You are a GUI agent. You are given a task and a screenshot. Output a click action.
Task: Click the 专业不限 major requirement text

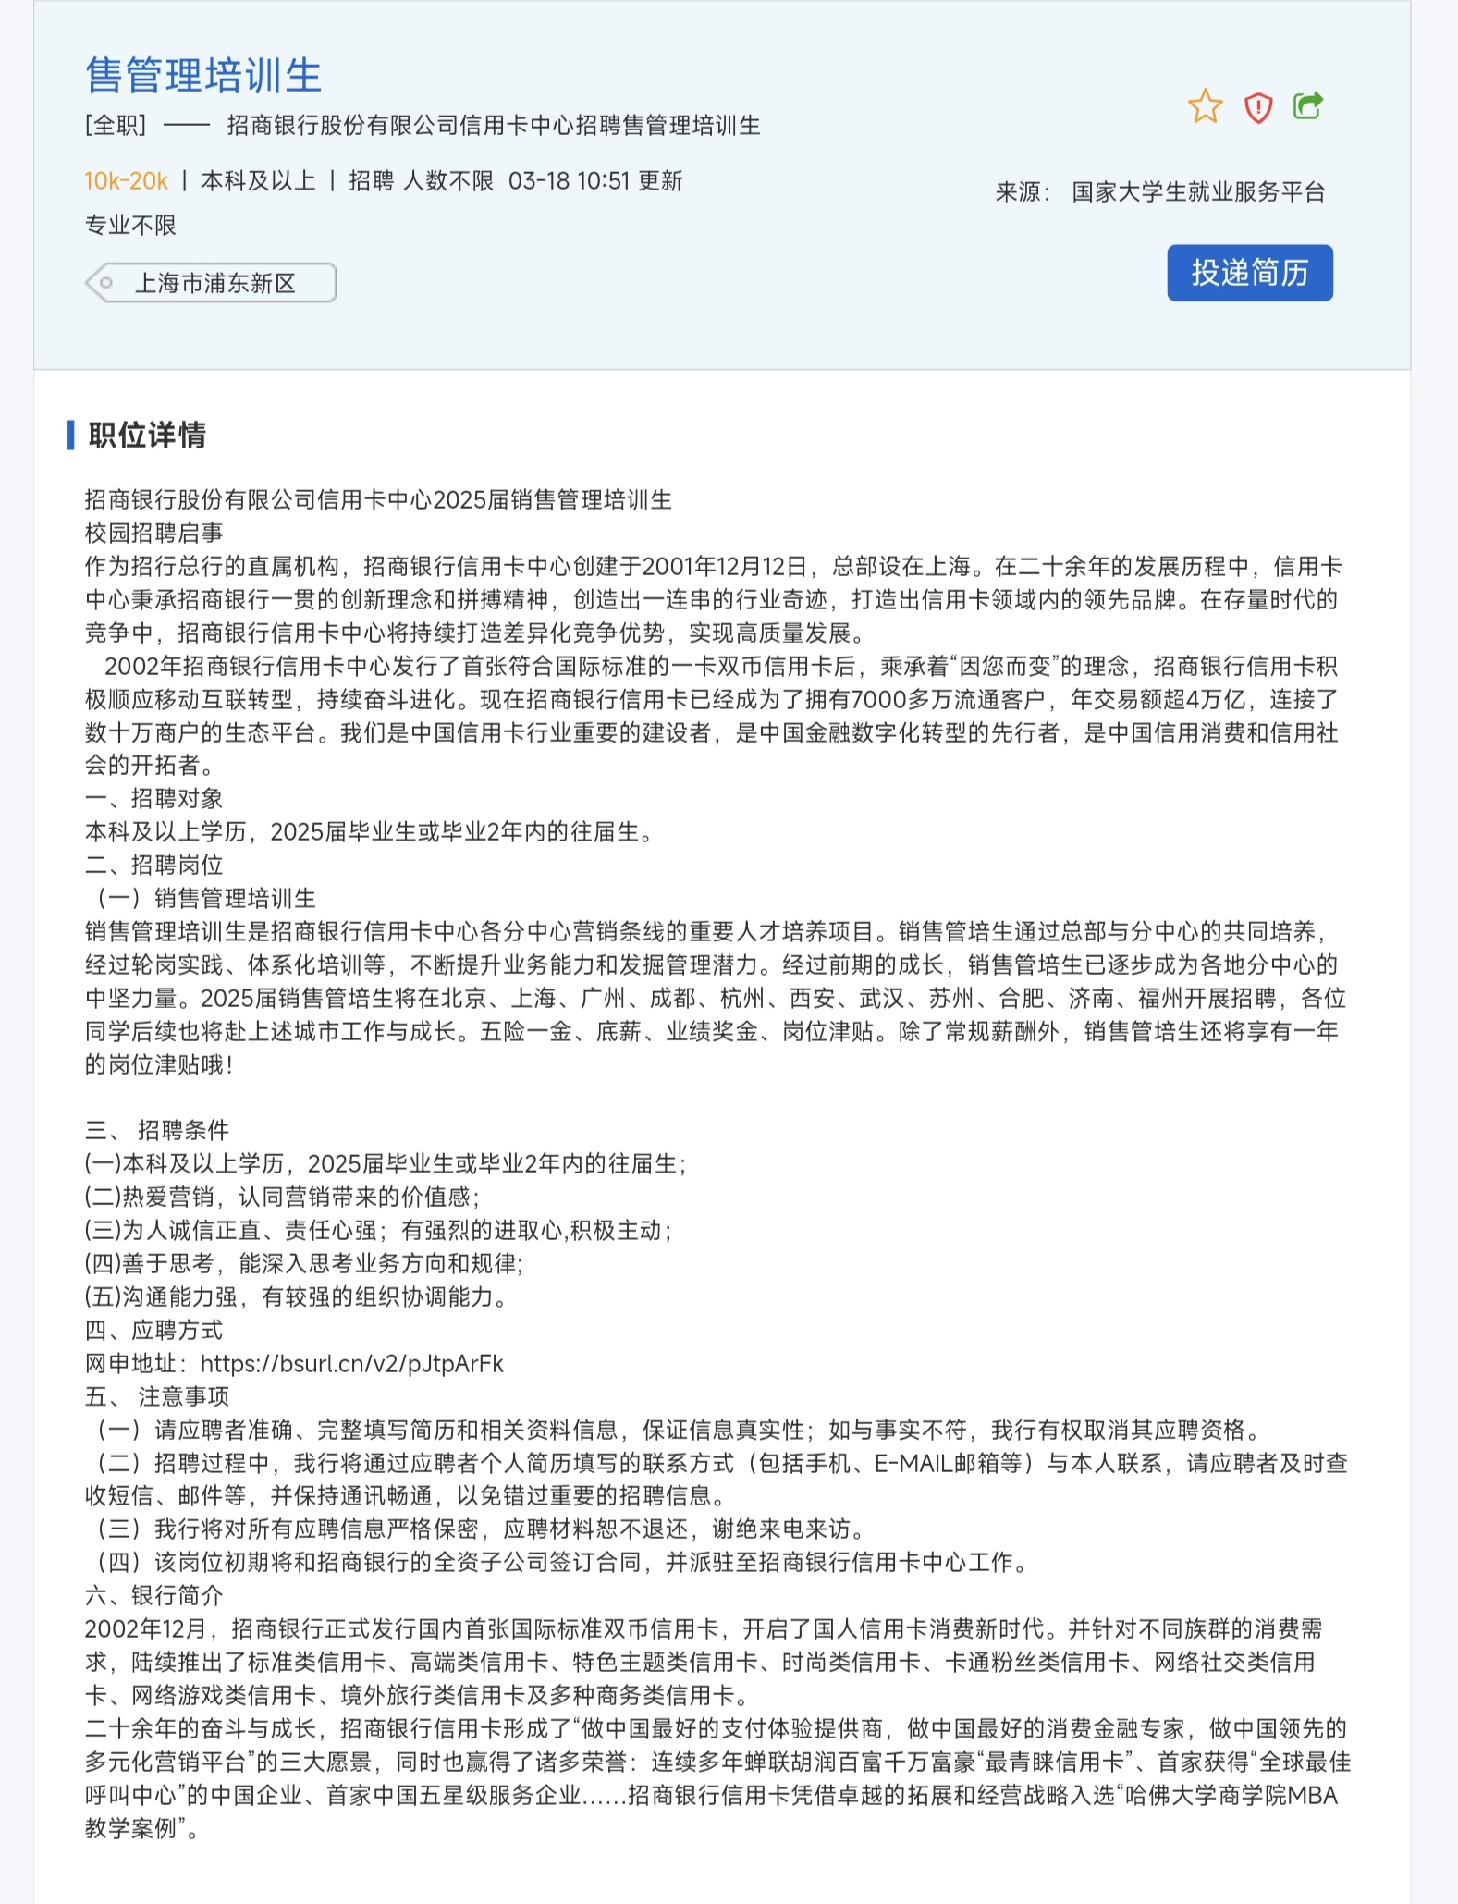[130, 226]
